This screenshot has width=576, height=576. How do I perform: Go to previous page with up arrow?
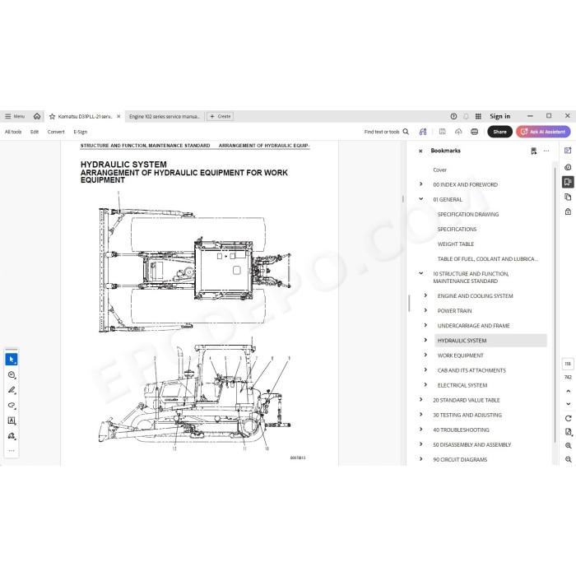pyautogui.click(x=569, y=391)
